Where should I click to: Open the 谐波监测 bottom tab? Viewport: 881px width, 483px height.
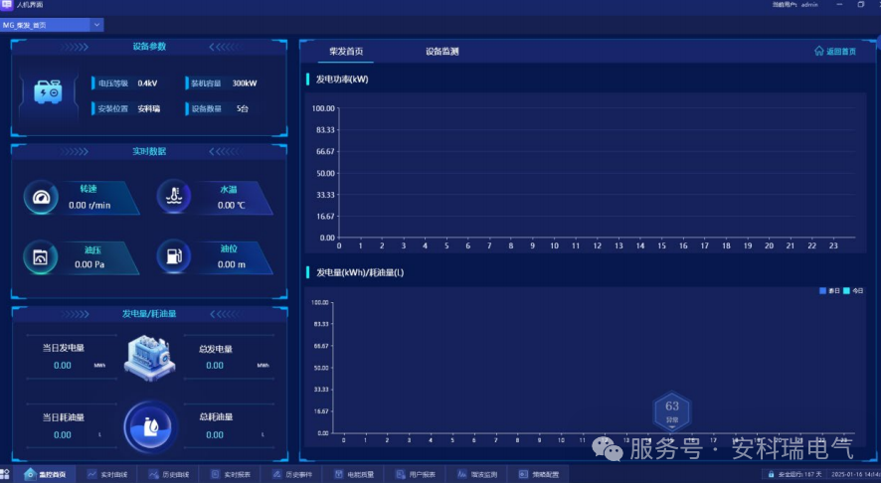tap(476, 475)
